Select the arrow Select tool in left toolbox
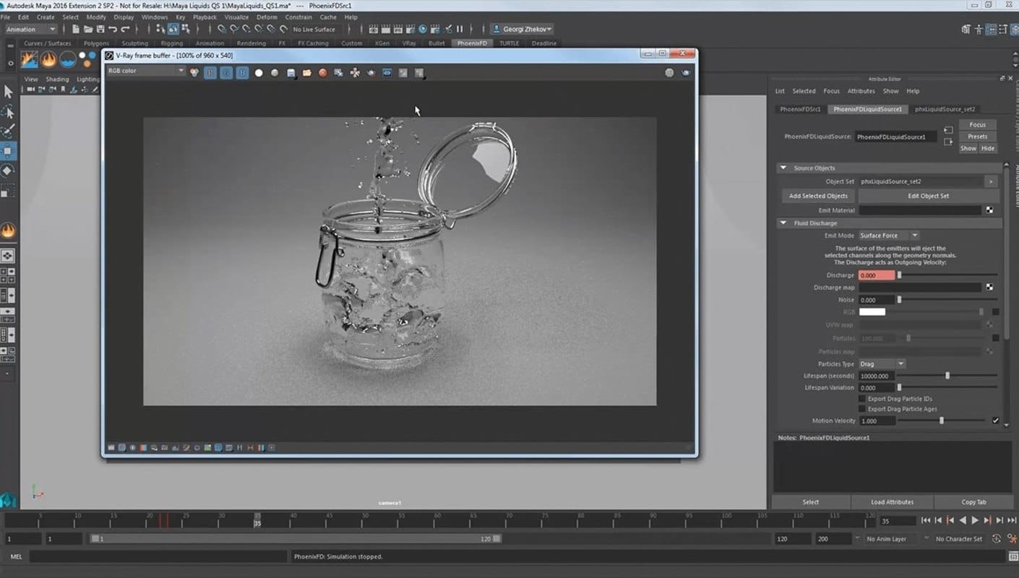Screen dimensions: 1019x578 coord(8,92)
